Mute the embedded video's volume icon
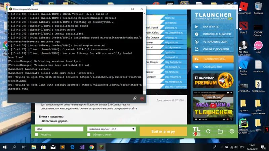Viewport: 269px width, 151px height. (x=200, y=119)
